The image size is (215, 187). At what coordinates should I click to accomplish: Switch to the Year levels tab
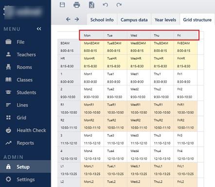coord(165,20)
